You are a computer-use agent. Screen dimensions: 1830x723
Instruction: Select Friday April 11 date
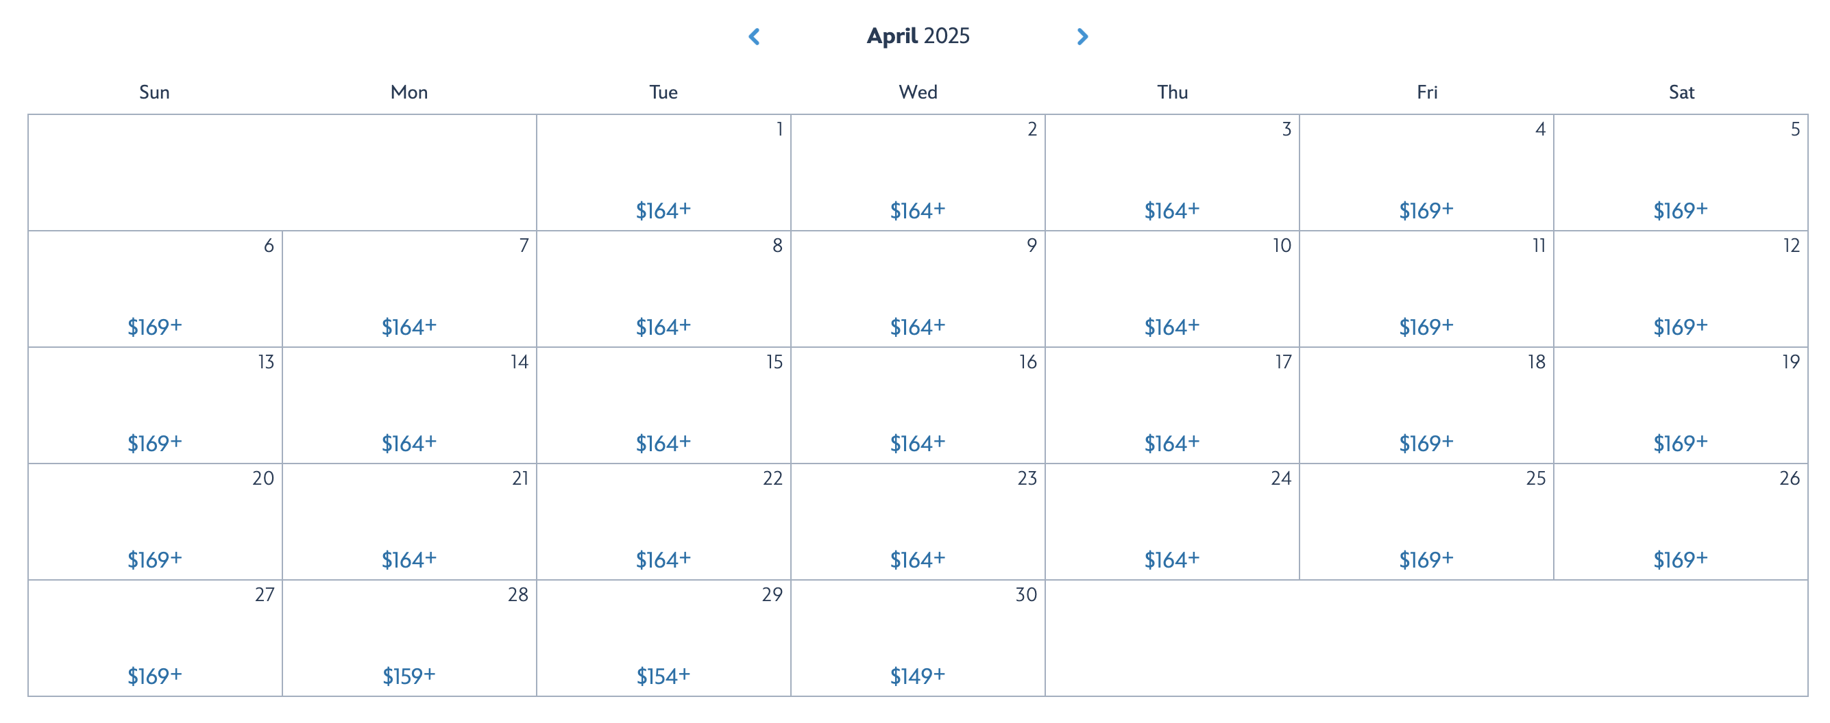click(x=1426, y=289)
